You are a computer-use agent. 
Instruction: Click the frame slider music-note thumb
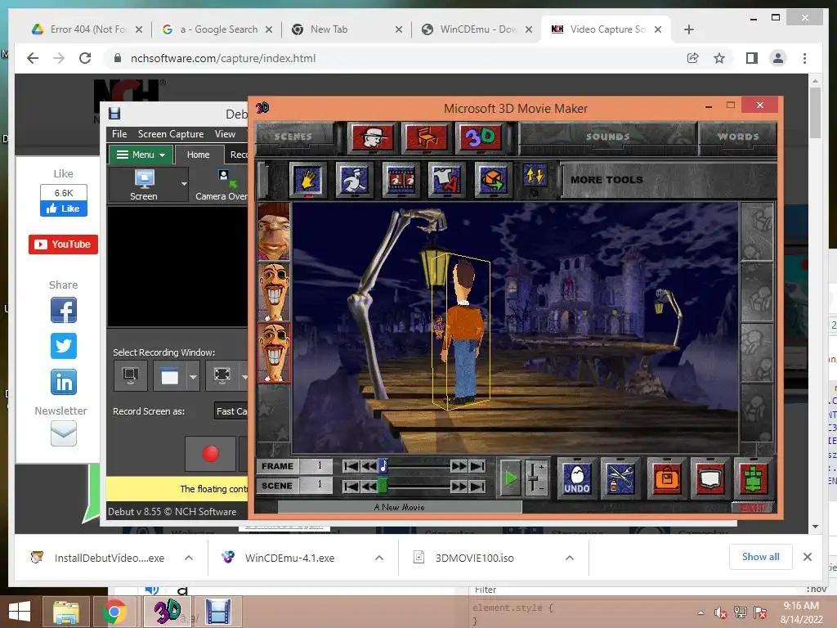coord(383,465)
